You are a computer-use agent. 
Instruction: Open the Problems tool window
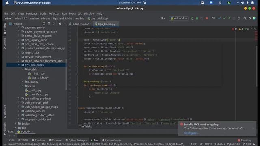(38, 140)
